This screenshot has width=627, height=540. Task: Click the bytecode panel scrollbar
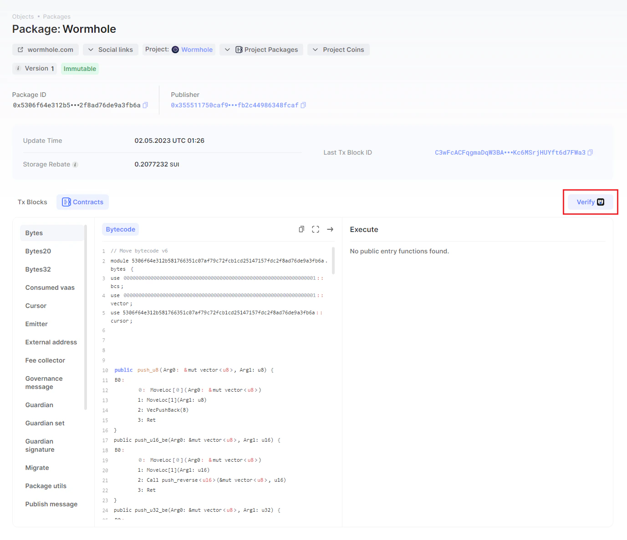pyautogui.click(x=333, y=261)
